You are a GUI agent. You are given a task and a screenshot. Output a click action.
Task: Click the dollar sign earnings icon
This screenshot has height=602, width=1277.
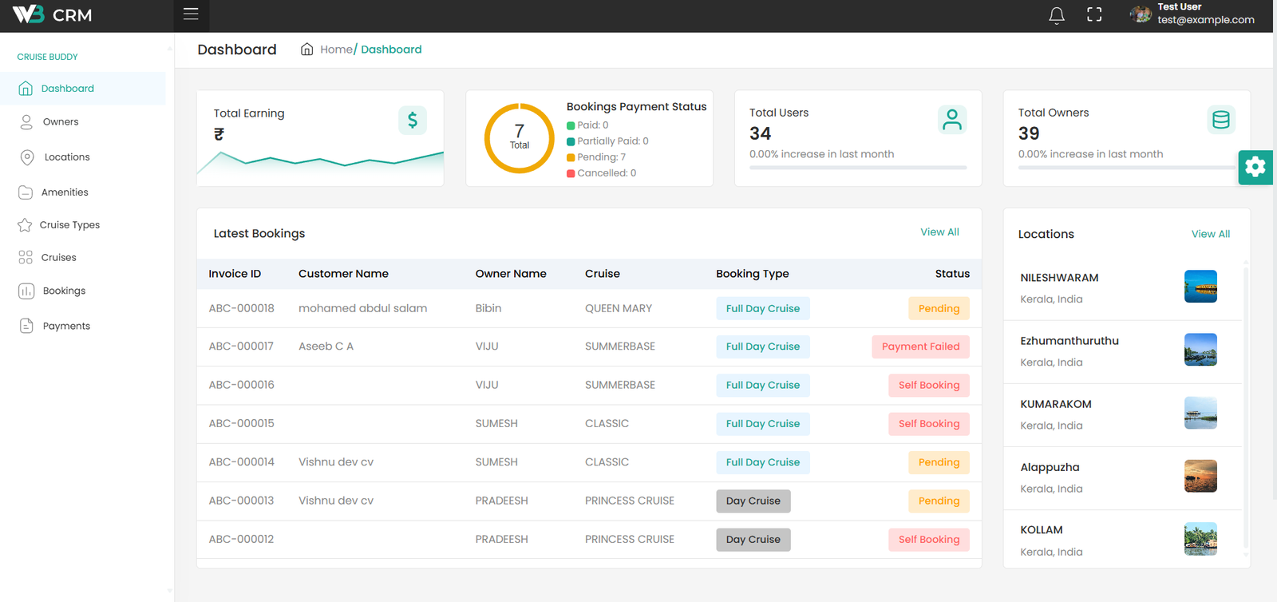[413, 121]
